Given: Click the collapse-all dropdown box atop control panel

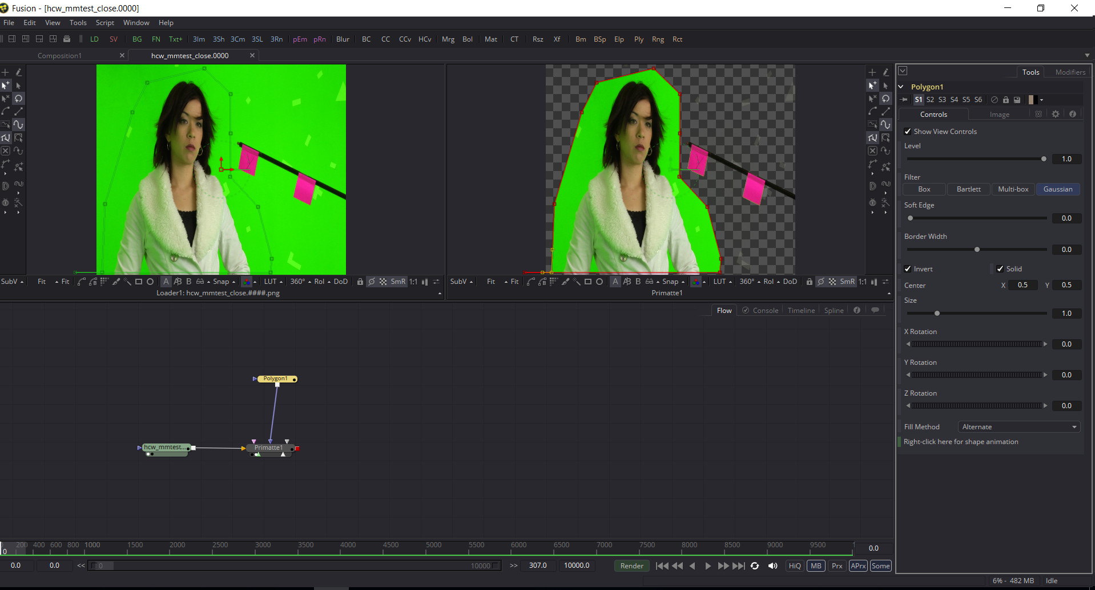Looking at the screenshot, I should click(x=903, y=71).
